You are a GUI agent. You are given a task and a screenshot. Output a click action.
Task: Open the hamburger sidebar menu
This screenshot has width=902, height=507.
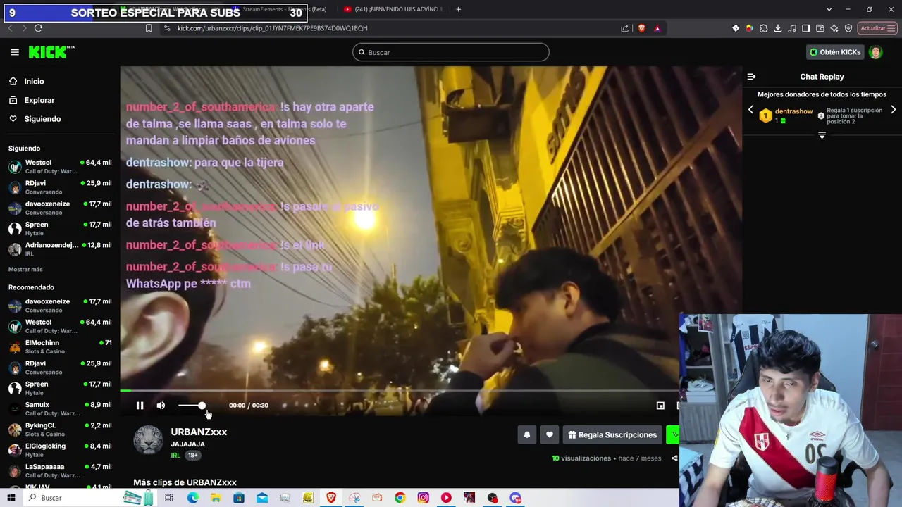pyautogui.click(x=15, y=52)
